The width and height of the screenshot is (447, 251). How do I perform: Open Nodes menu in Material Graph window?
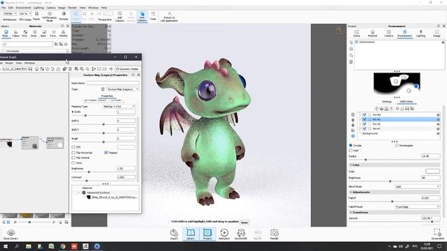(x=9, y=63)
